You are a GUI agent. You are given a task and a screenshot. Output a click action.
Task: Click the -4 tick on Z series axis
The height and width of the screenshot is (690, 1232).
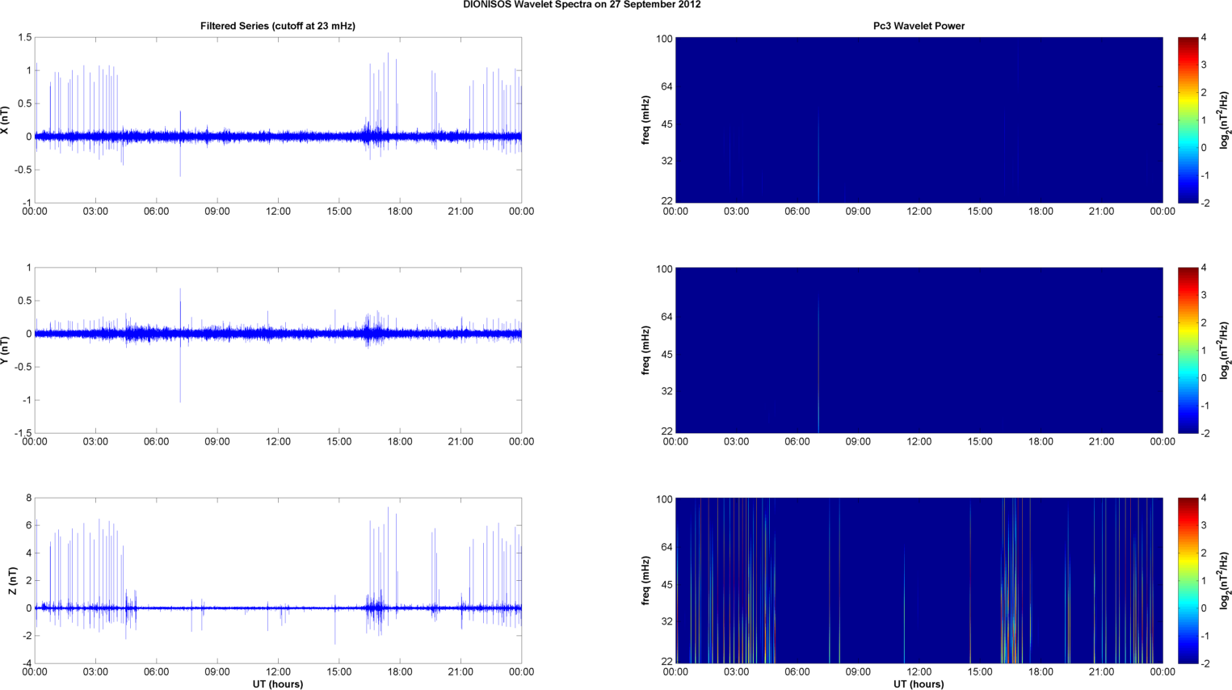point(27,664)
